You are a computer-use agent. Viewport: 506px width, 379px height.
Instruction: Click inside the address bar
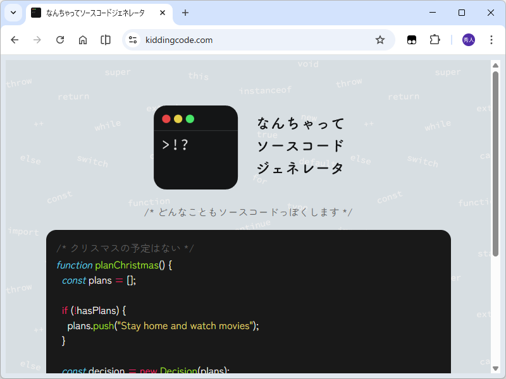point(253,39)
